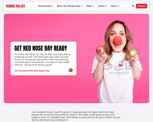Click the red circular arrow icon
The width and height of the screenshot is (153, 122).
(x=71, y=70)
